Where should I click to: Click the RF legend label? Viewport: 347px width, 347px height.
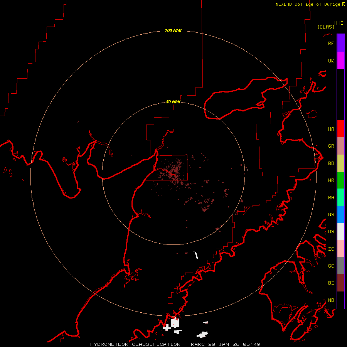[331, 43]
